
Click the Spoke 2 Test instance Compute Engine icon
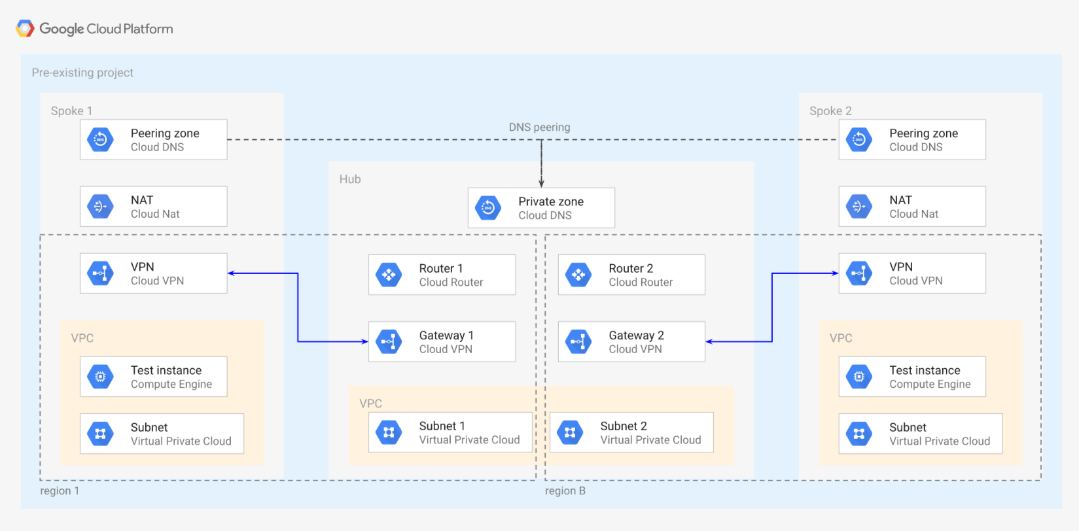pos(859,377)
